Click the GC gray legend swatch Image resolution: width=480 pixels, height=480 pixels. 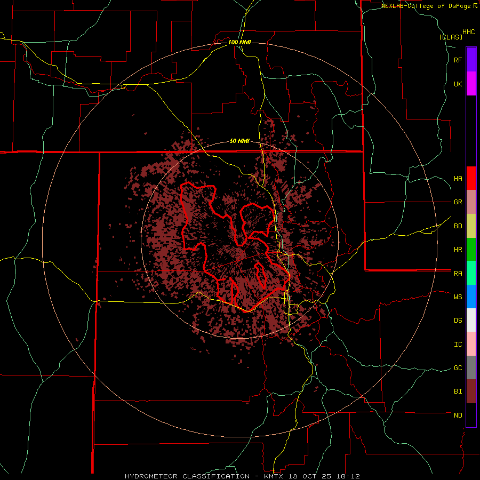click(471, 367)
